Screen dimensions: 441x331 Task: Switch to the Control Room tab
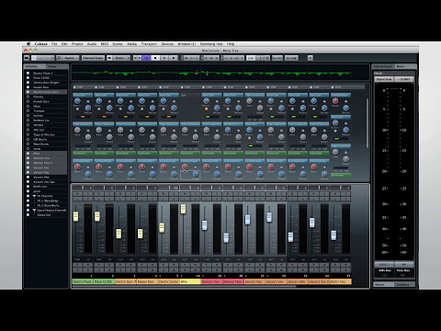tap(383, 66)
